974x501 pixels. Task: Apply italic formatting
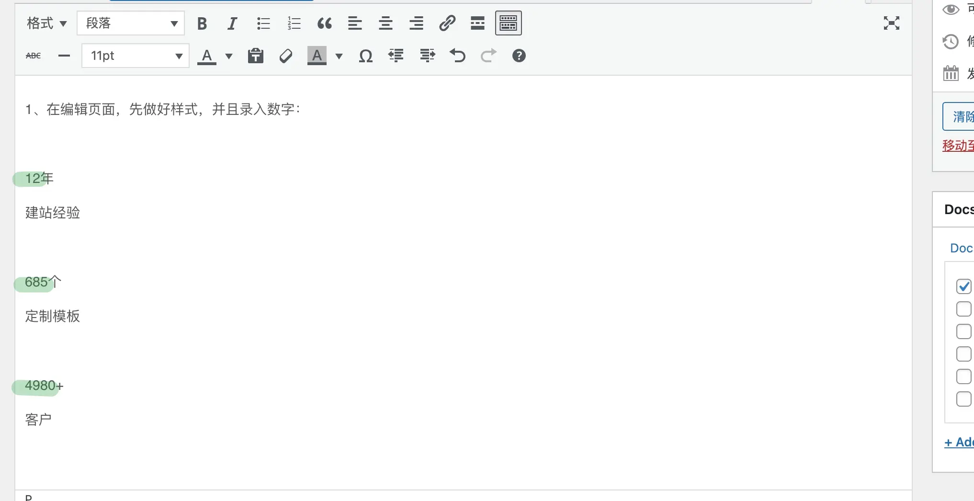tap(232, 23)
